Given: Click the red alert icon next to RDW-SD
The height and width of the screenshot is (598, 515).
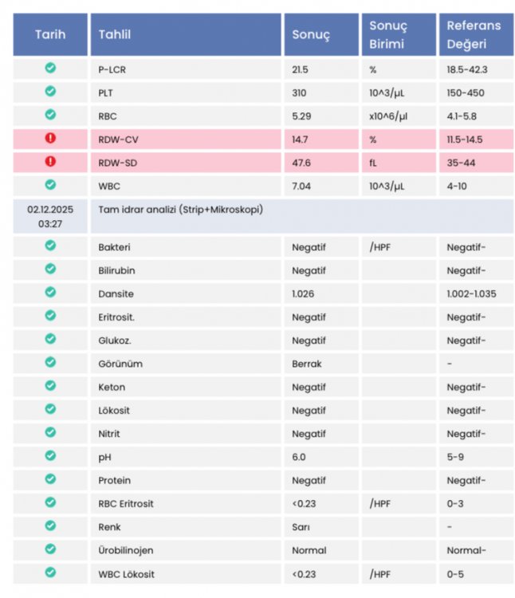Looking at the screenshot, I should coord(50,161).
